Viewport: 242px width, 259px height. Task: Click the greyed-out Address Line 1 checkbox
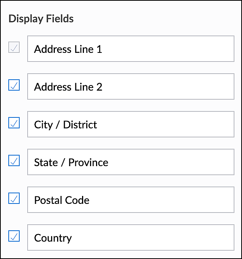(14, 48)
